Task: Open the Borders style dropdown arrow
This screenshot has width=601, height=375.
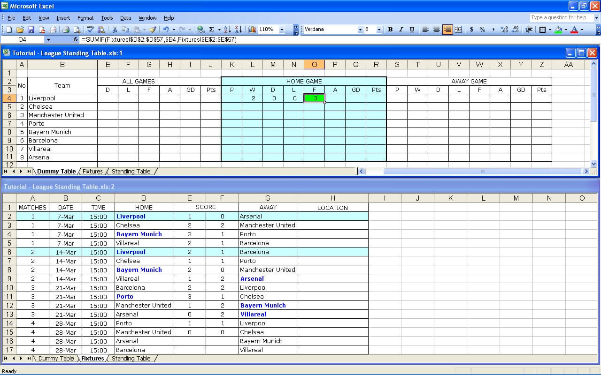Action: point(550,30)
